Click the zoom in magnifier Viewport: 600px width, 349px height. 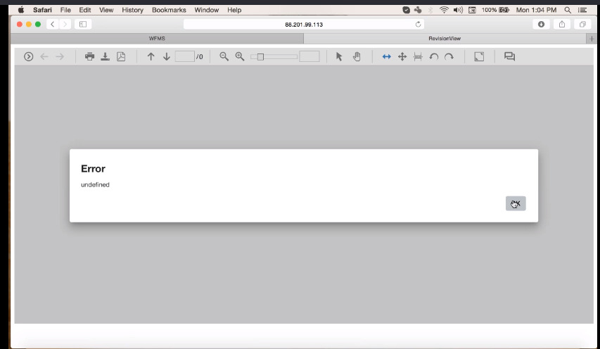240,56
